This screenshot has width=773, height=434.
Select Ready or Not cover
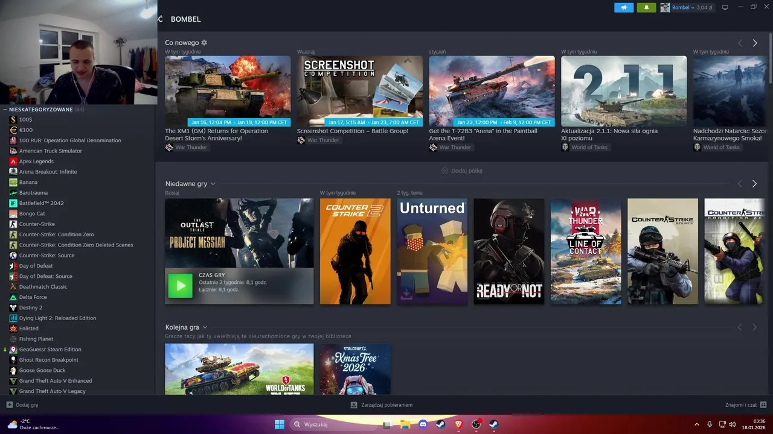509,251
